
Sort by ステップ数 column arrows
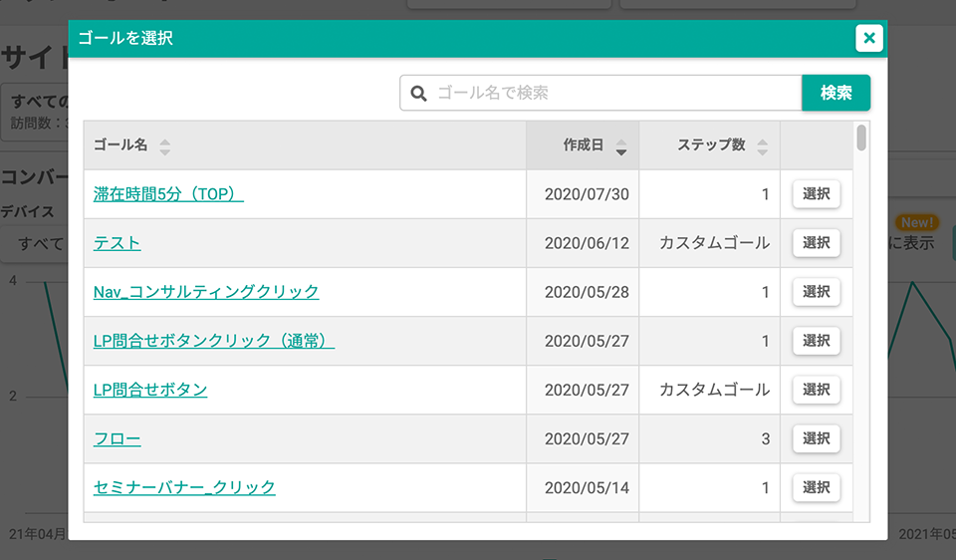[x=762, y=146]
